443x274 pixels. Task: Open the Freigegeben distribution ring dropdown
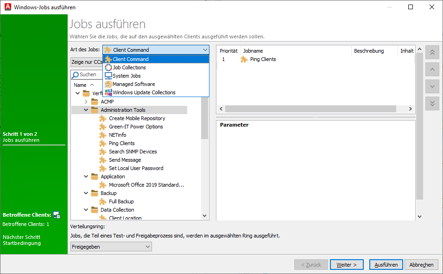tap(111, 247)
